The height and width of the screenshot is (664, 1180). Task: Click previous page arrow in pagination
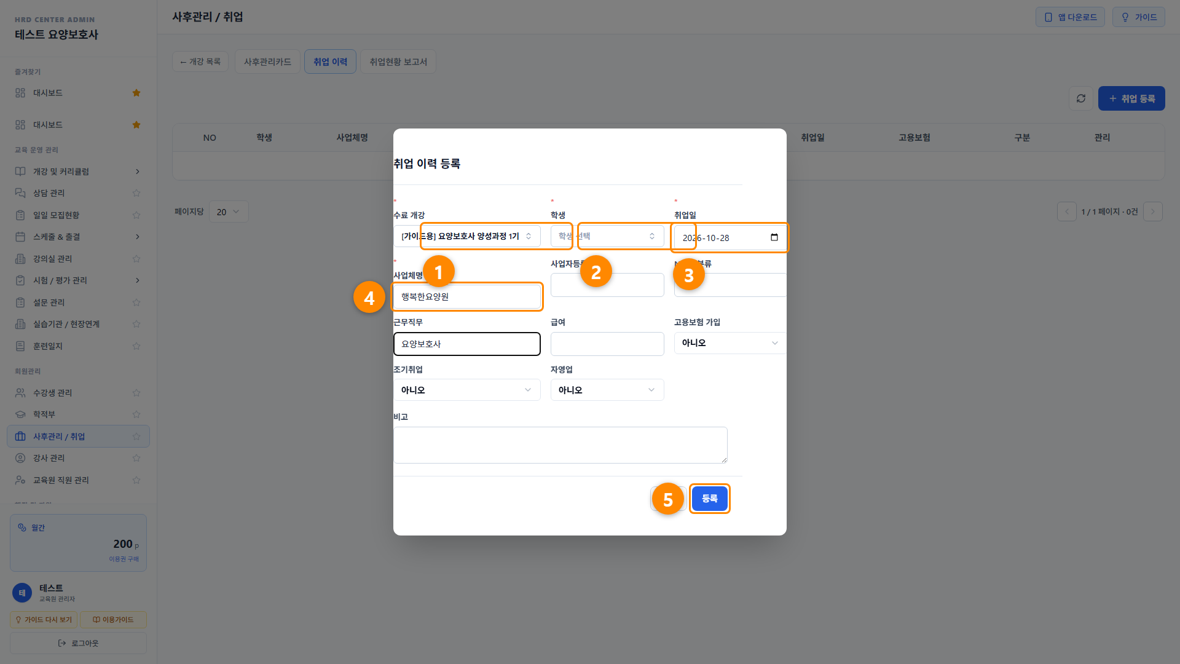1067,211
